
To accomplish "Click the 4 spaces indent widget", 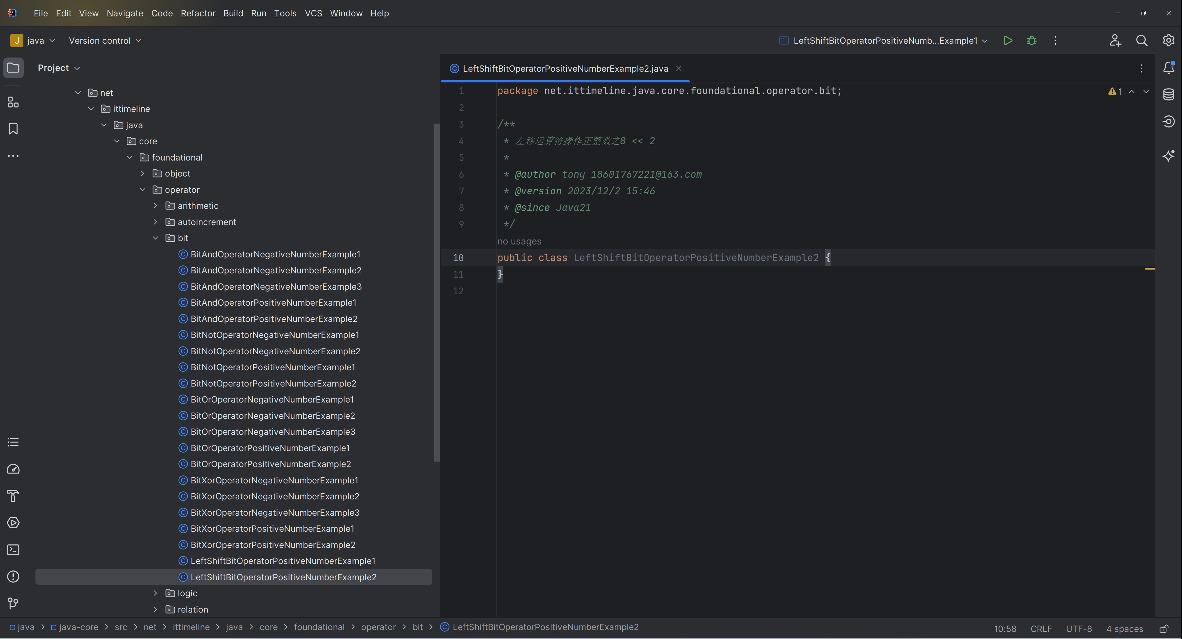I will point(1125,629).
